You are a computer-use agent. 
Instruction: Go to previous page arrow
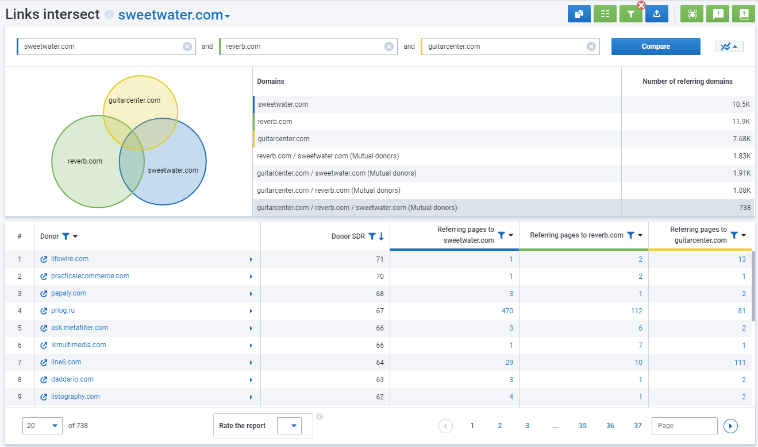coord(445,426)
